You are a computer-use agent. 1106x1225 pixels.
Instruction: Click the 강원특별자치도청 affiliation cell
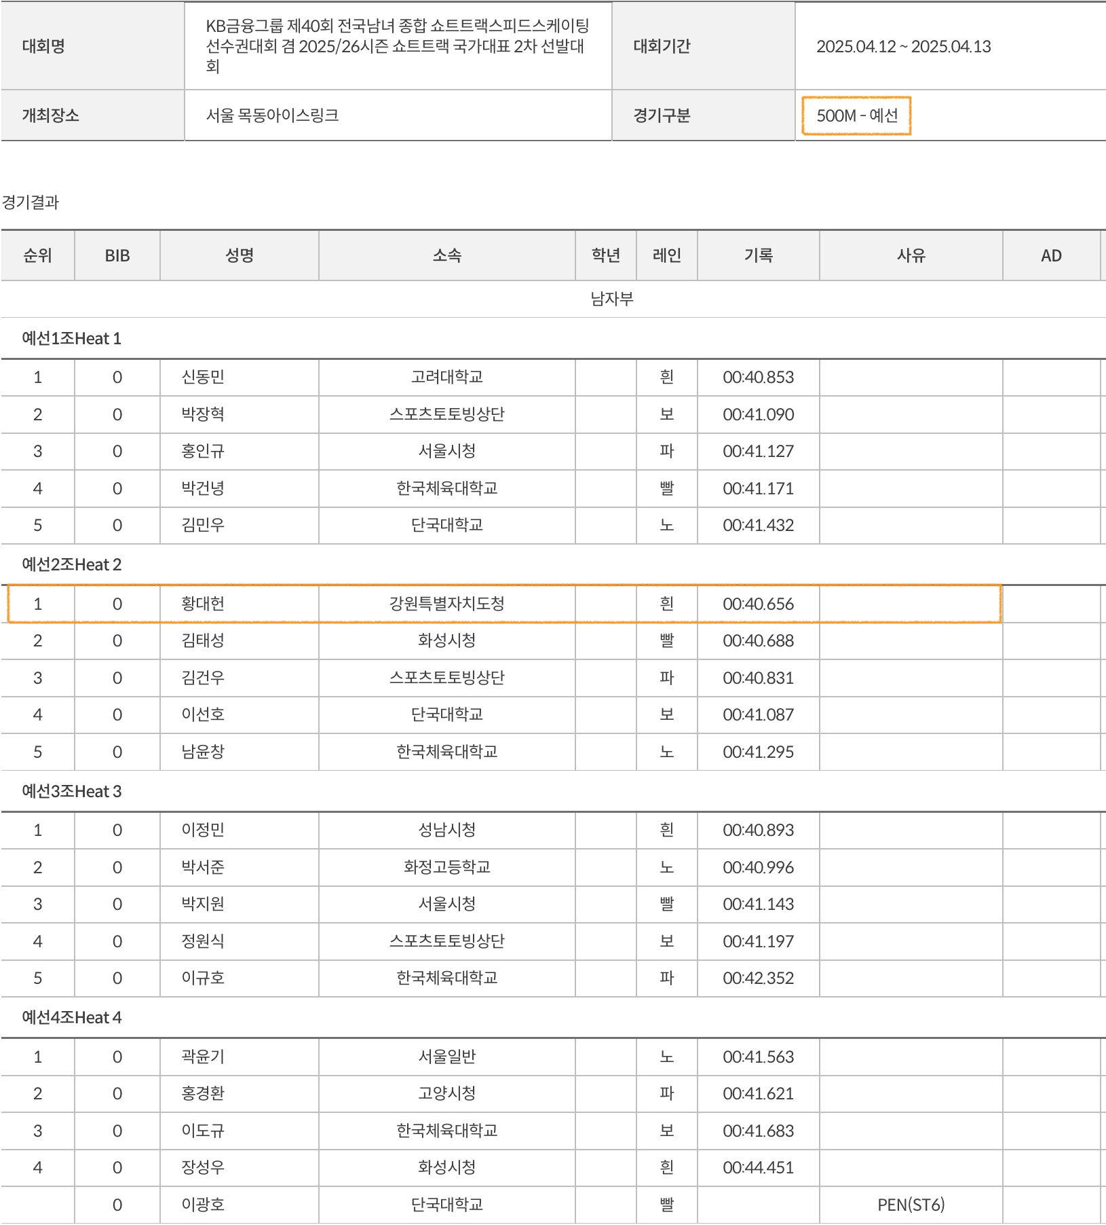tap(446, 604)
